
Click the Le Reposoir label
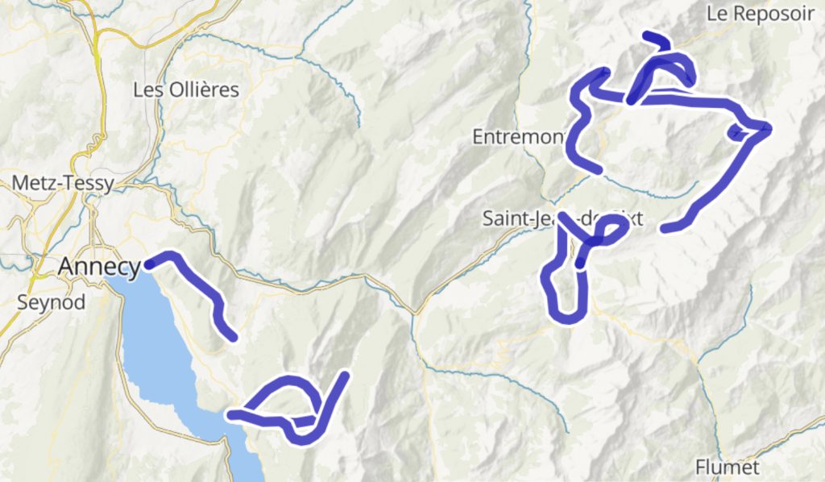[761, 14]
